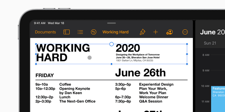Tap the June 26th heading text
Viewport: 225px width, 112px height.
click(140, 72)
